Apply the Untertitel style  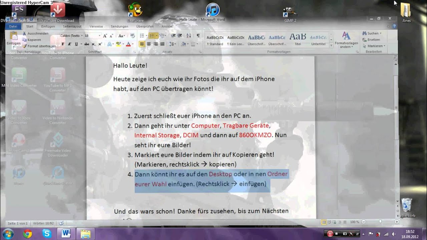click(318, 40)
